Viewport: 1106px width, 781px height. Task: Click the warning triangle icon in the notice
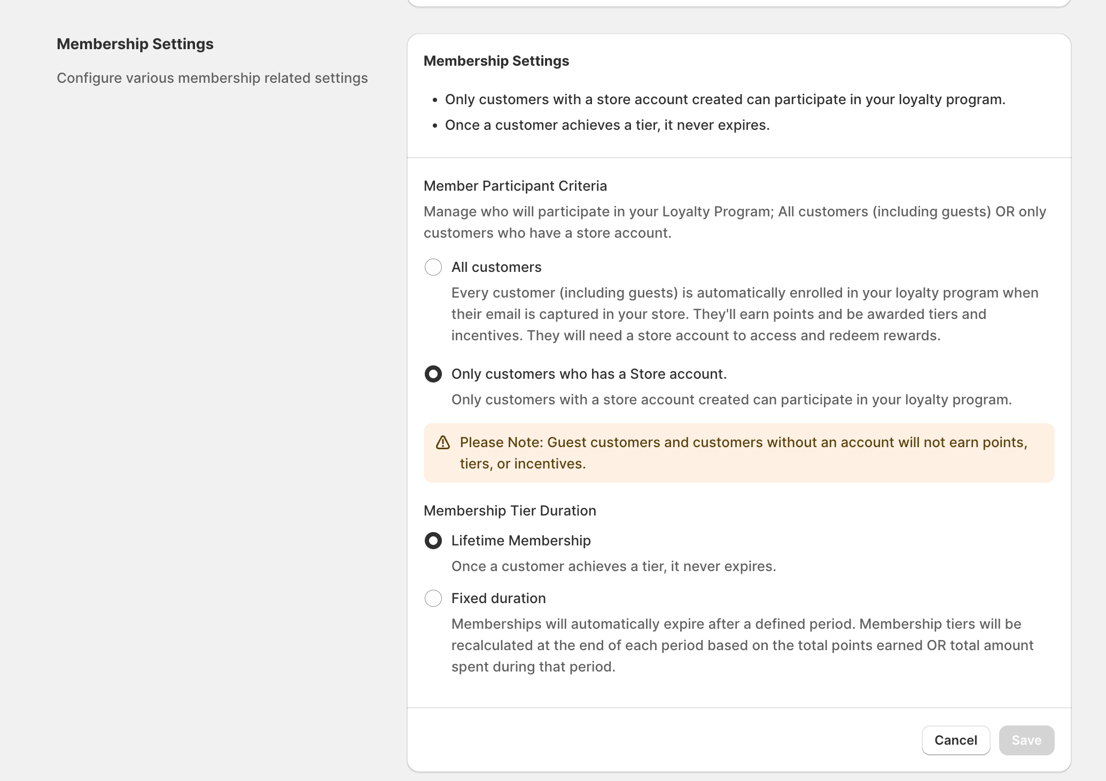(442, 442)
